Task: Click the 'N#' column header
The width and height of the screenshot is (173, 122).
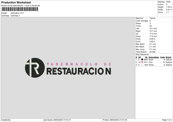Action: (x=140, y=57)
